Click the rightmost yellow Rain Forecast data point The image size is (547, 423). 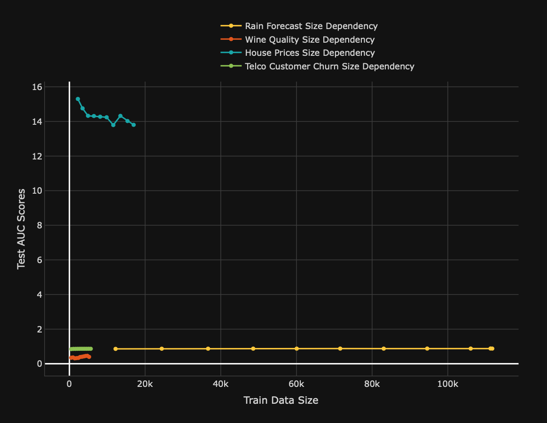(492, 348)
